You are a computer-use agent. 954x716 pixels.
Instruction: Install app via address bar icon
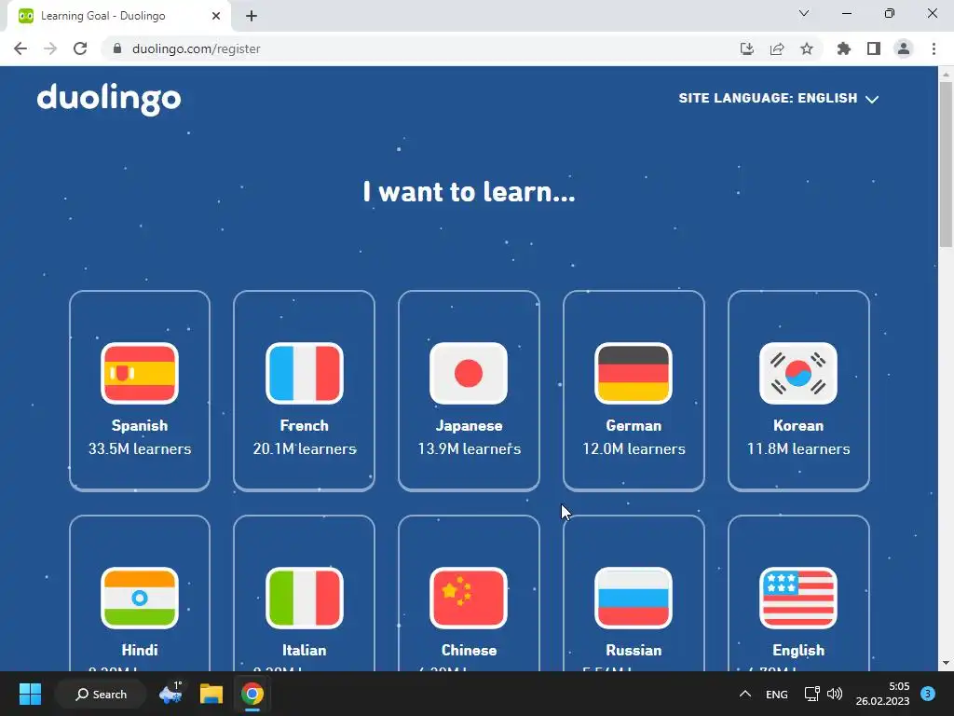747,48
